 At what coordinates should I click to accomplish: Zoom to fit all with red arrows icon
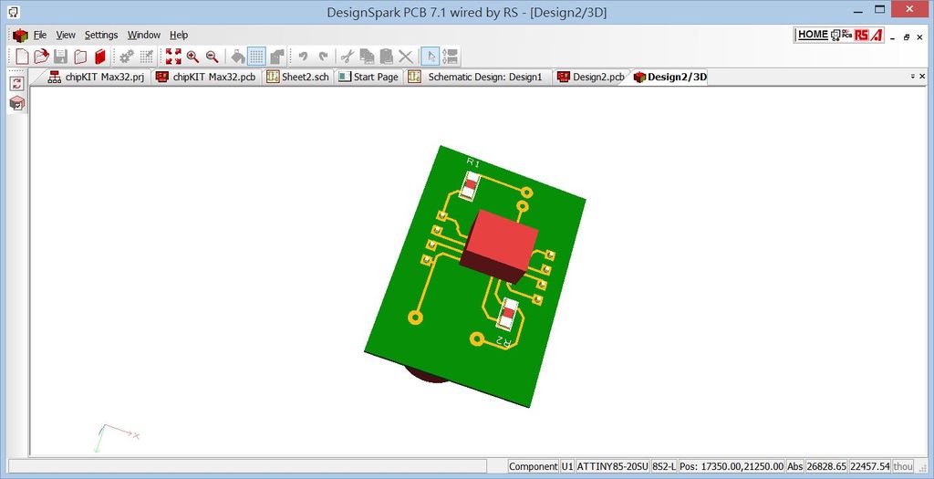(173, 57)
